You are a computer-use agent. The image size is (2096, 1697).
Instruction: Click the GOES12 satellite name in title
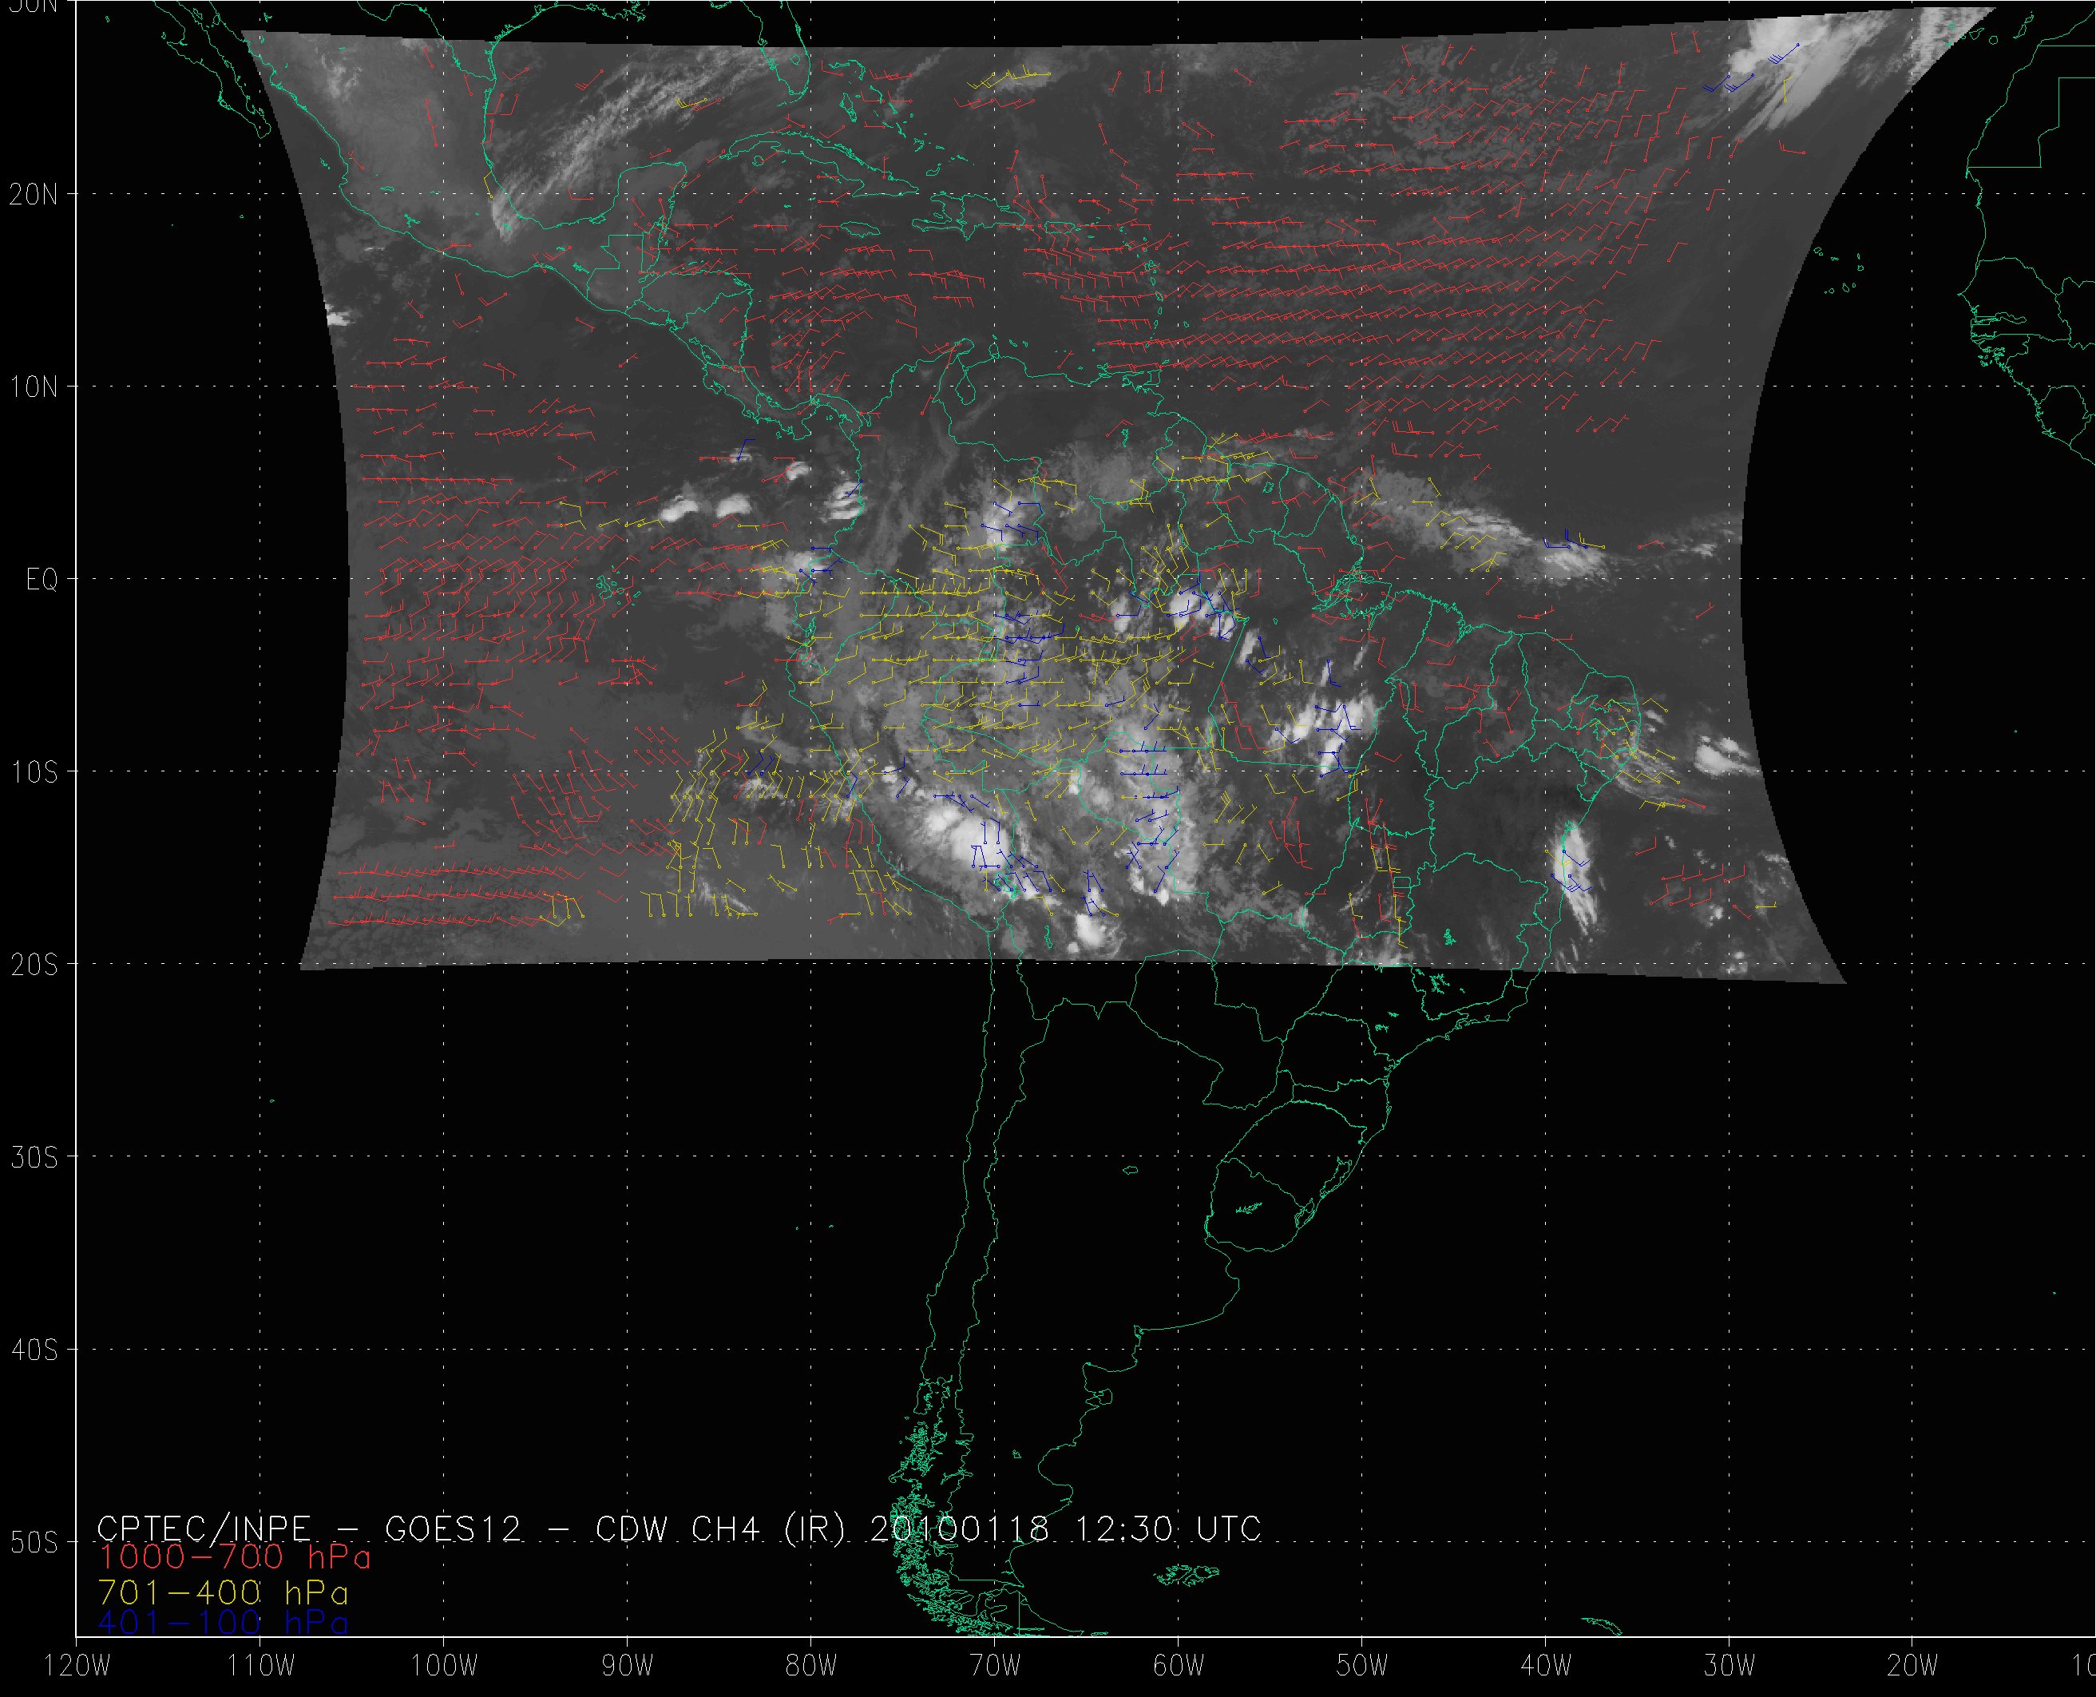454,1528
